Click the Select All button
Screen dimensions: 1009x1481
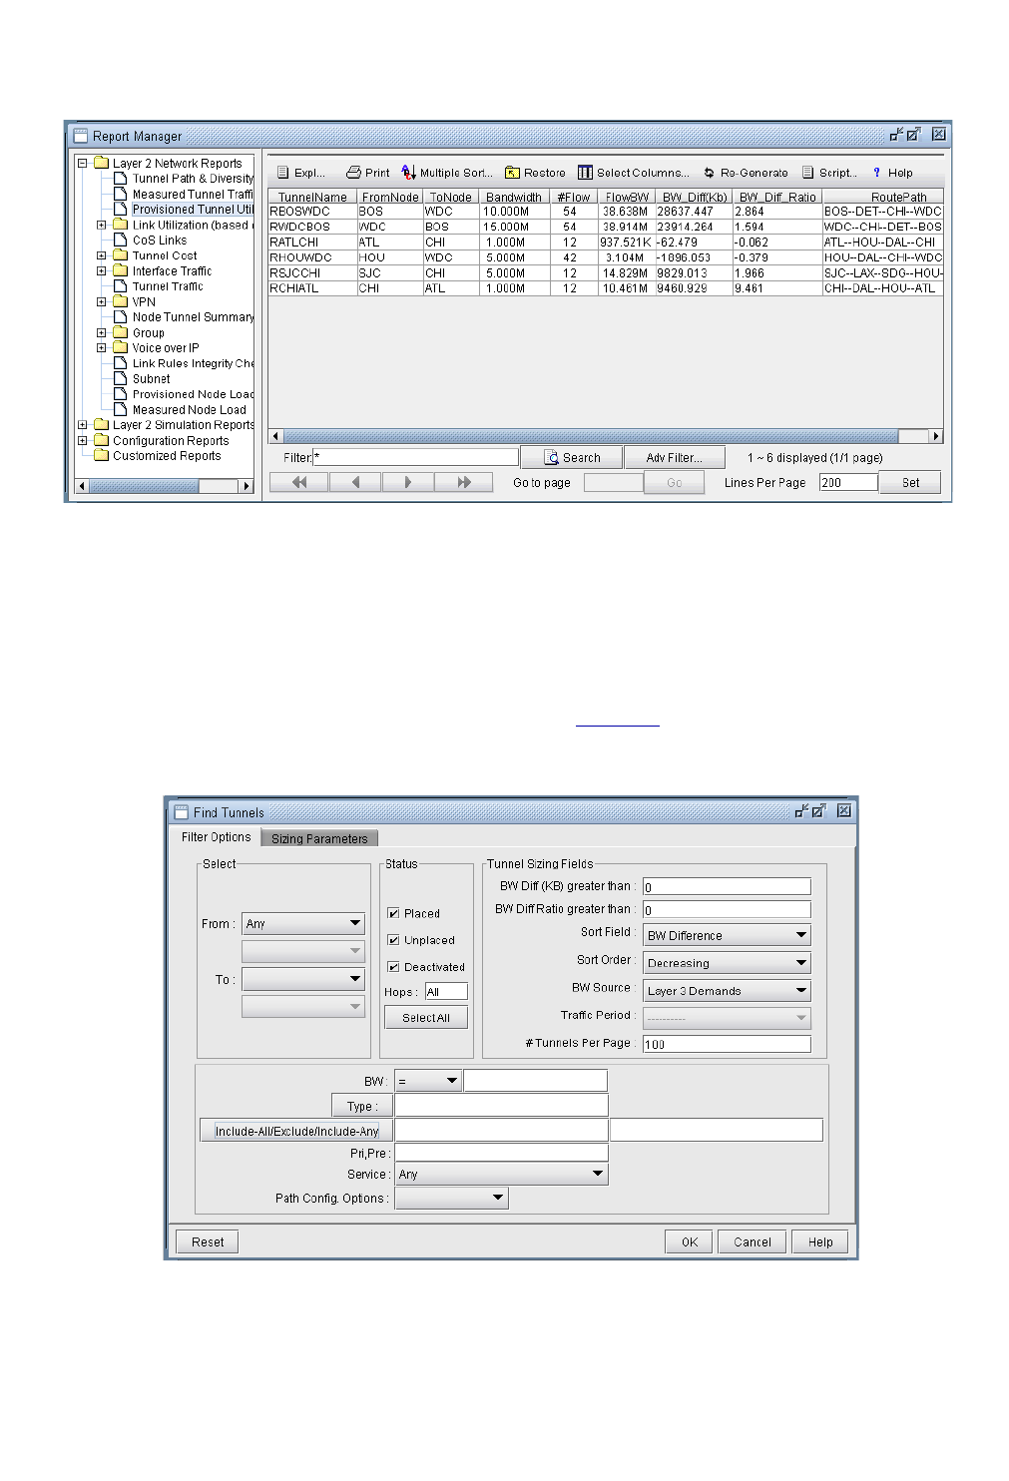click(x=426, y=1018)
